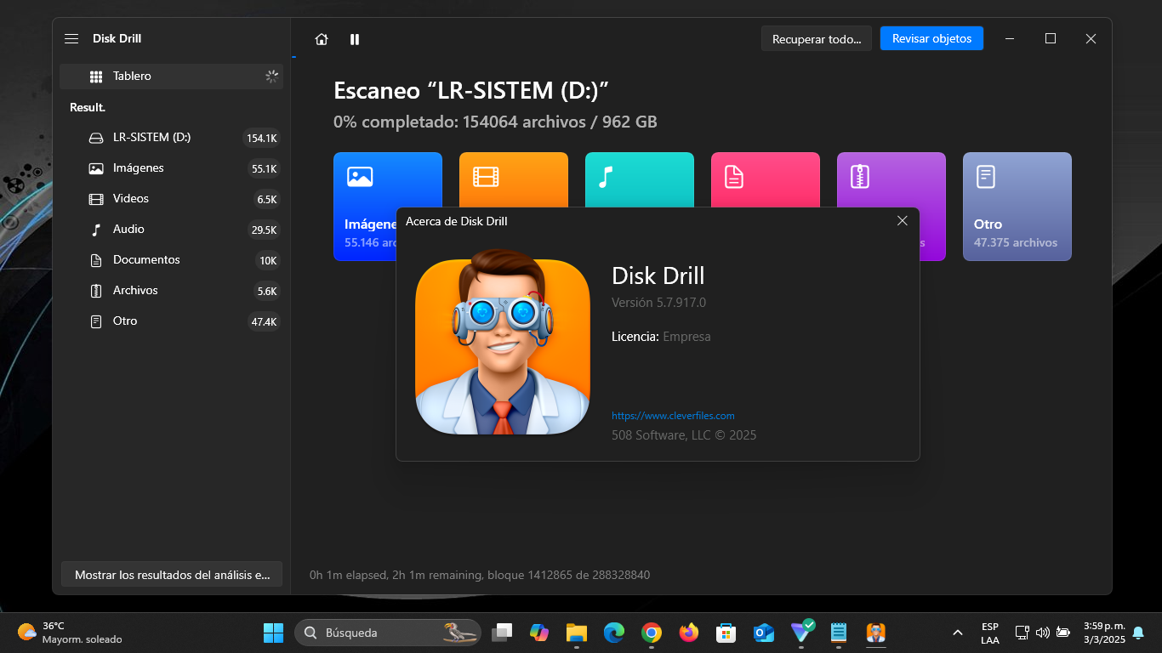The image size is (1162, 653).
Task: Click Revisar objetos button
Action: (931, 39)
